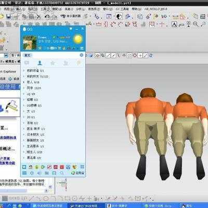Open the 工具 menu

[x=45, y=9]
